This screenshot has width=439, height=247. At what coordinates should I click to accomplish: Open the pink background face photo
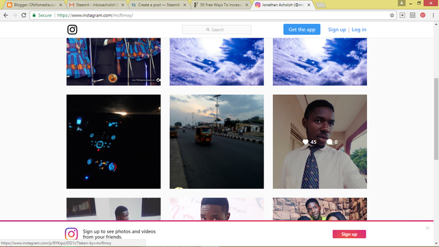coord(217,209)
